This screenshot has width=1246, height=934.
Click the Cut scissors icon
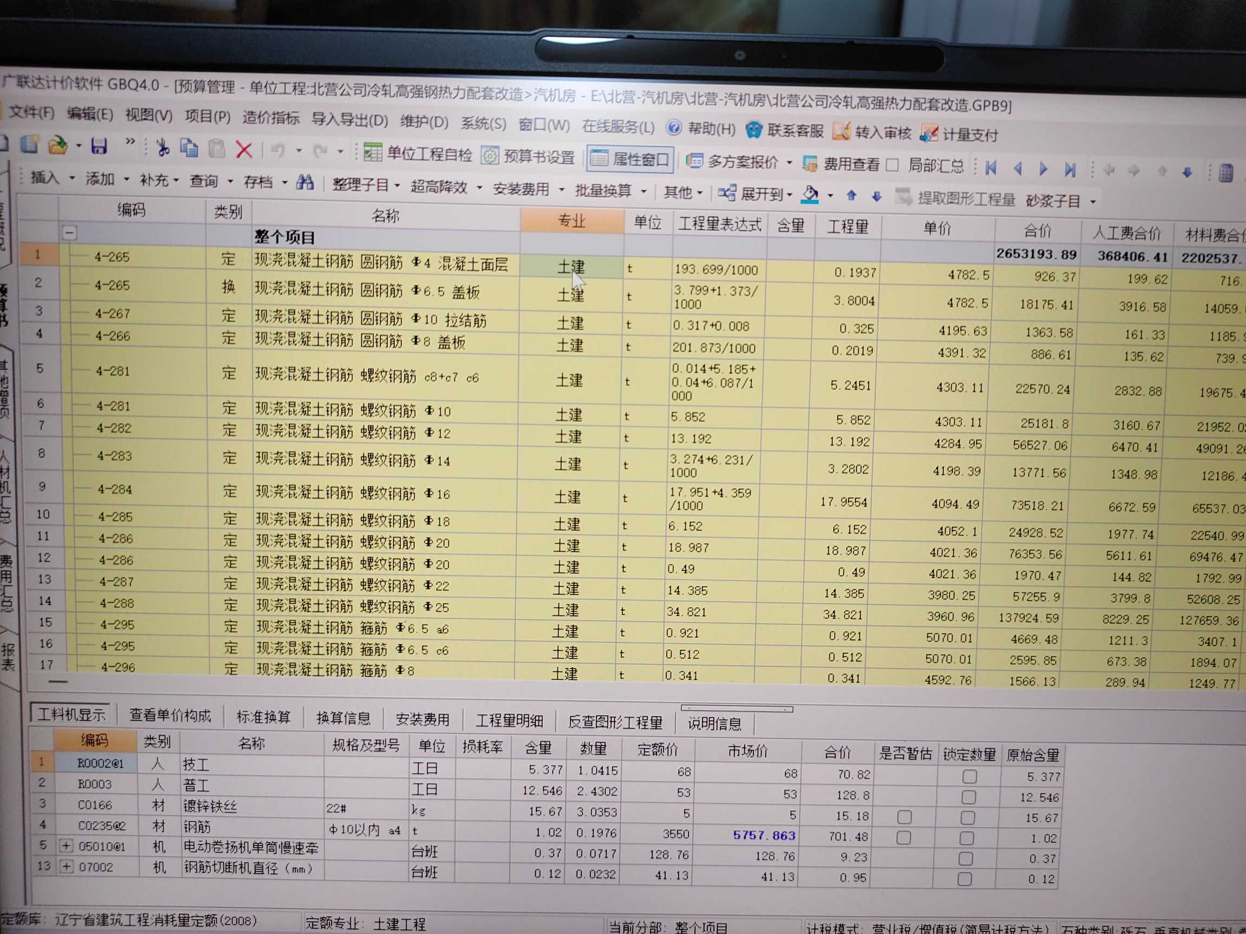pyautogui.click(x=163, y=148)
